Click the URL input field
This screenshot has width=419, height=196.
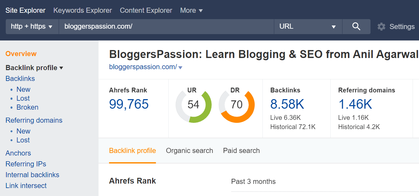coord(166,26)
